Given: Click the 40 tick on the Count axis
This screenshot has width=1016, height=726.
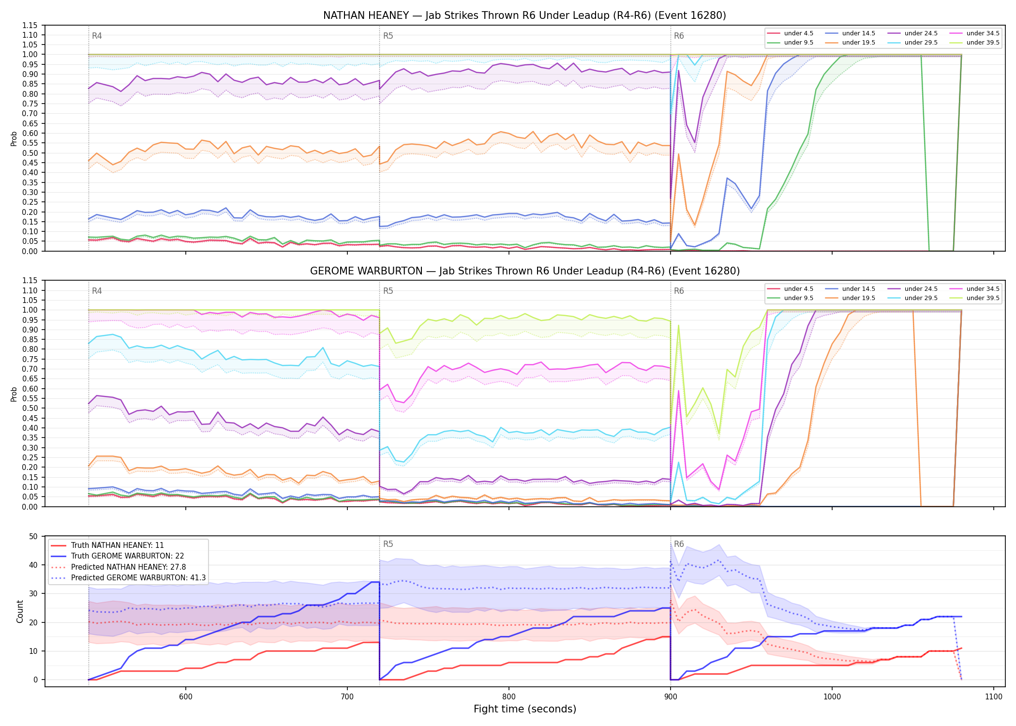Looking at the screenshot, I should coord(33,565).
